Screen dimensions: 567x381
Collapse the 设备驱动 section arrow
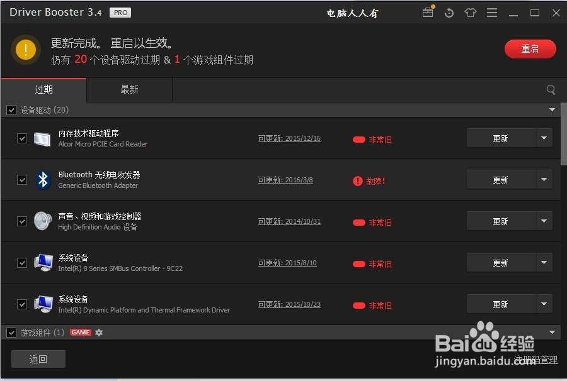pyautogui.click(x=552, y=109)
